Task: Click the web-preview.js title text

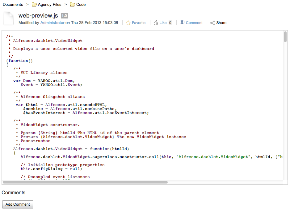Action: click(x=38, y=16)
